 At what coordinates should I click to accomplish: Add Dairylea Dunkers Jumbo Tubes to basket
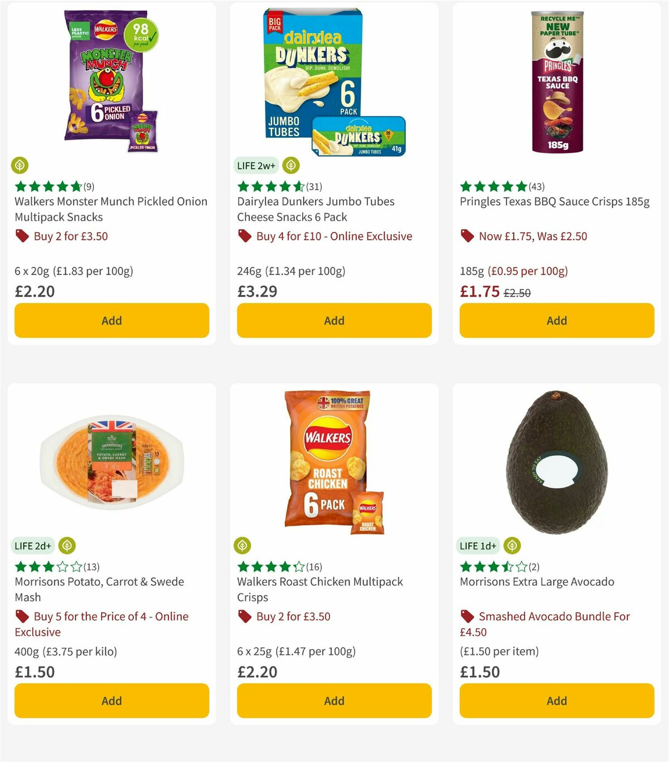coord(334,320)
